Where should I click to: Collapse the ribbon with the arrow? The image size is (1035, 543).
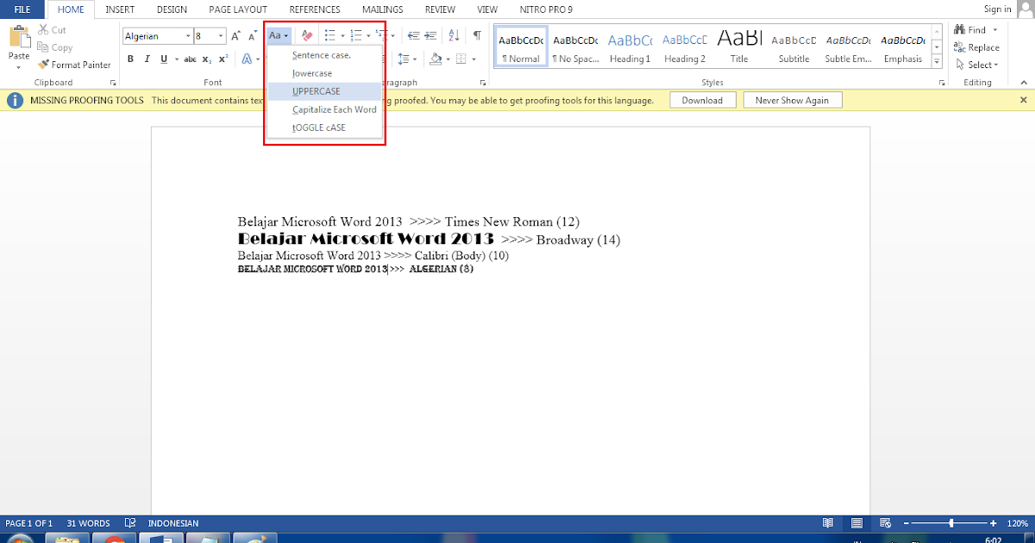pos(1023,83)
